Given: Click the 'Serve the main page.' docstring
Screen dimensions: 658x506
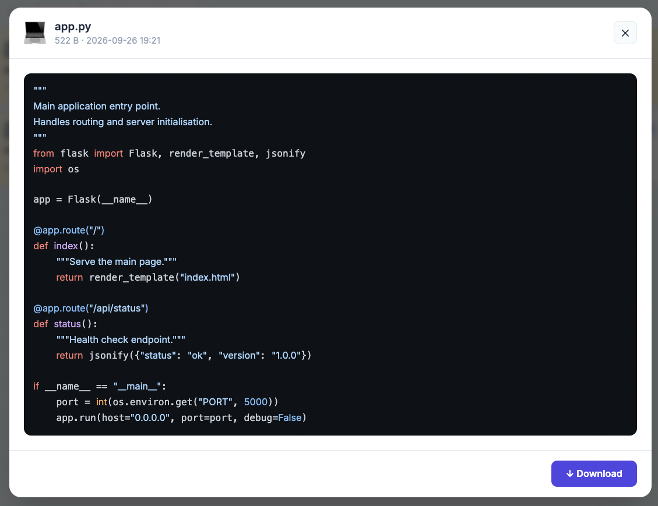Looking at the screenshot, I should (x=116, y=261).
